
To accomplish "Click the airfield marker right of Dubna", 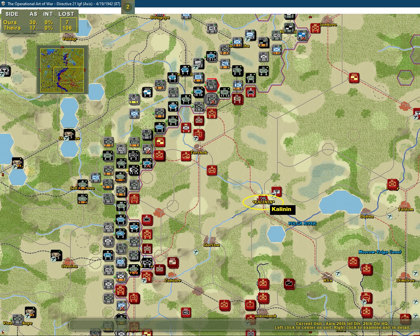I will (390, 217).
